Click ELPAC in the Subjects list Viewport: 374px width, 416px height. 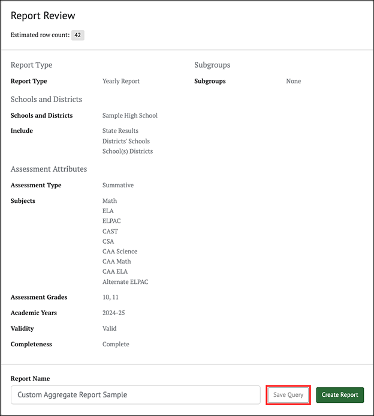pyautogui.click(x=111, y=221)
